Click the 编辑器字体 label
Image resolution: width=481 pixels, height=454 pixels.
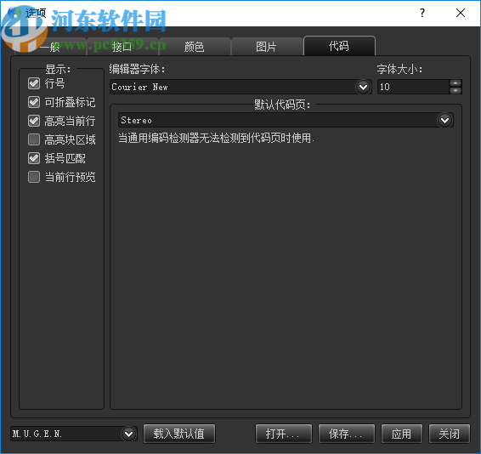tap(137, 70)
